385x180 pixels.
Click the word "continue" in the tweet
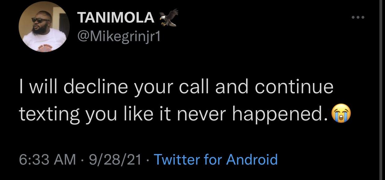(294, 87)
